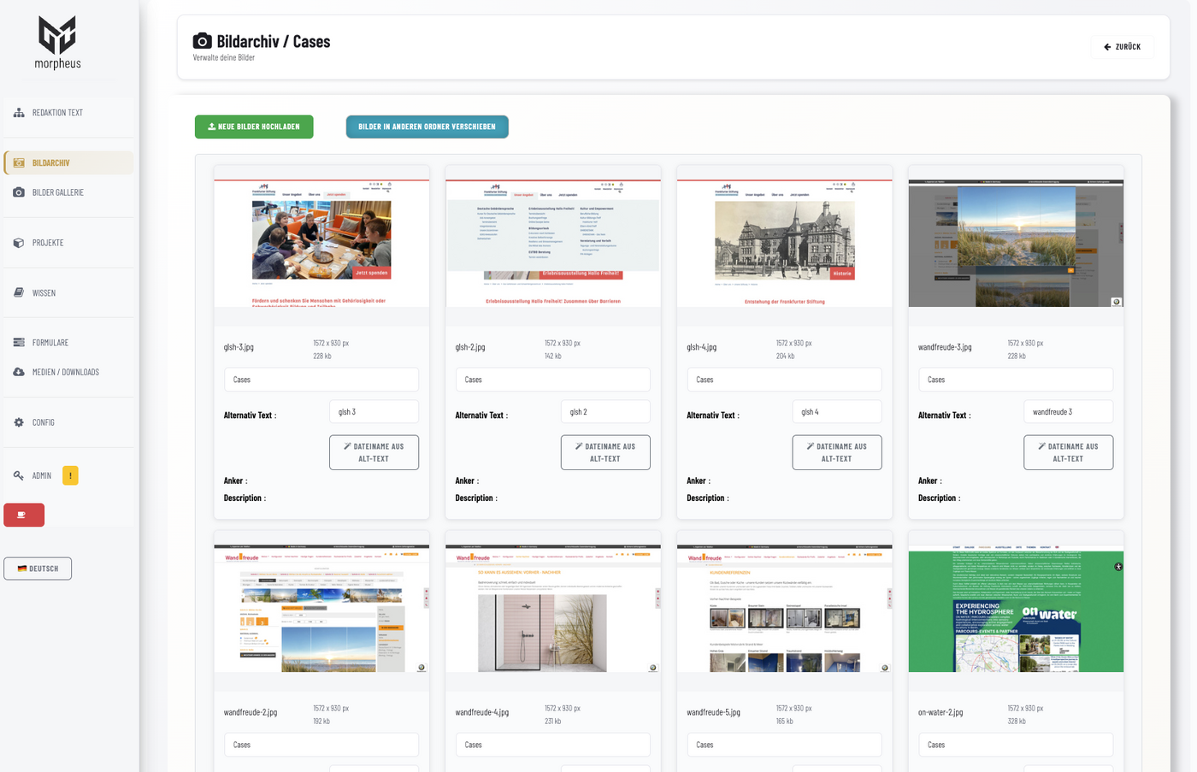Image resolution: width=1197 pixels, height=772 pixels.
Task: Click the Cases folder field of on-water-2.jpg
Action: click(x=1016, y=745)
